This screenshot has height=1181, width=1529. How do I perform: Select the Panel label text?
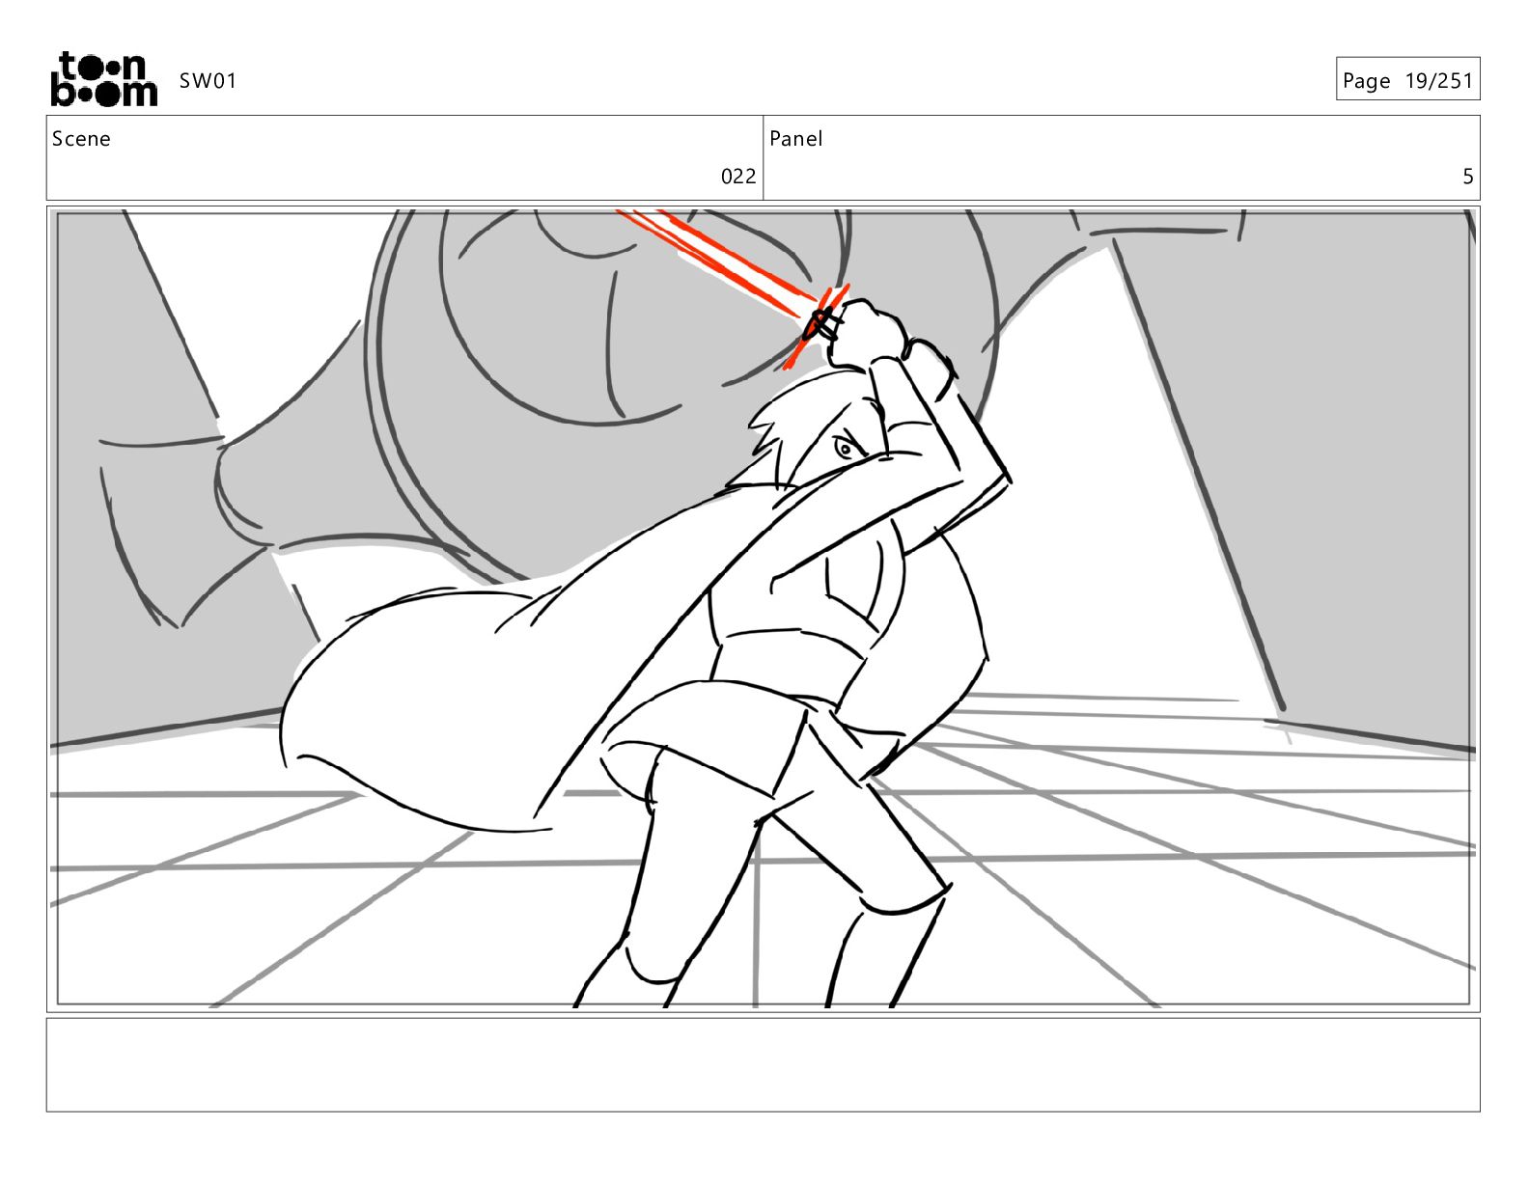click(x=796, y=139)
